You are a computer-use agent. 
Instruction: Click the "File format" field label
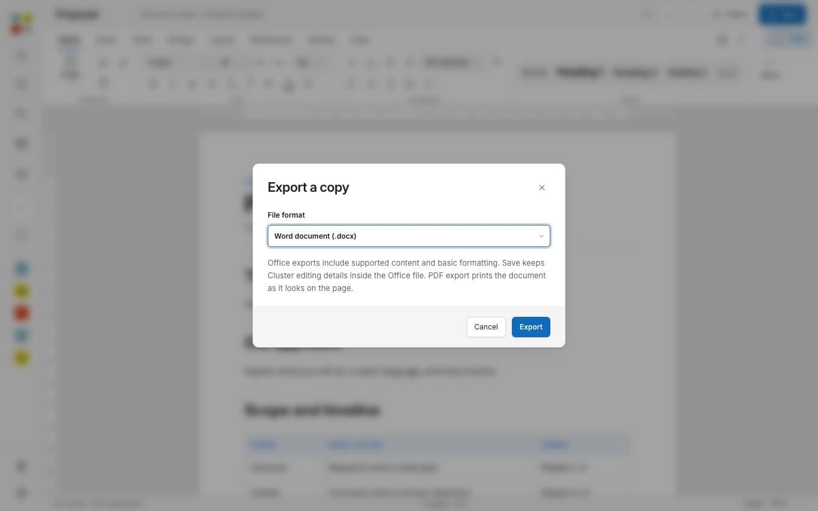click(286, 215)
